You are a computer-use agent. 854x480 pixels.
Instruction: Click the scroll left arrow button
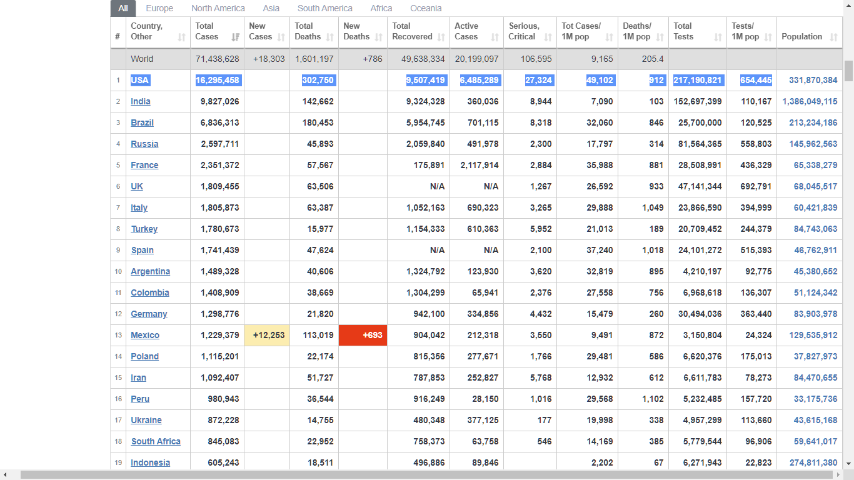click(5, 475)
